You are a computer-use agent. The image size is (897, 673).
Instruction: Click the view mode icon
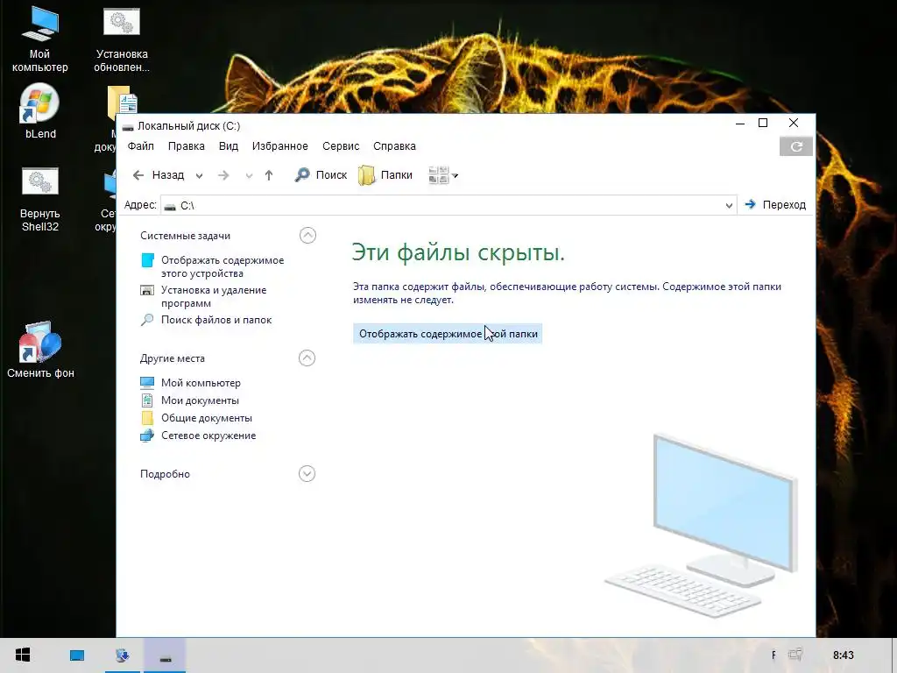[438, 175]
